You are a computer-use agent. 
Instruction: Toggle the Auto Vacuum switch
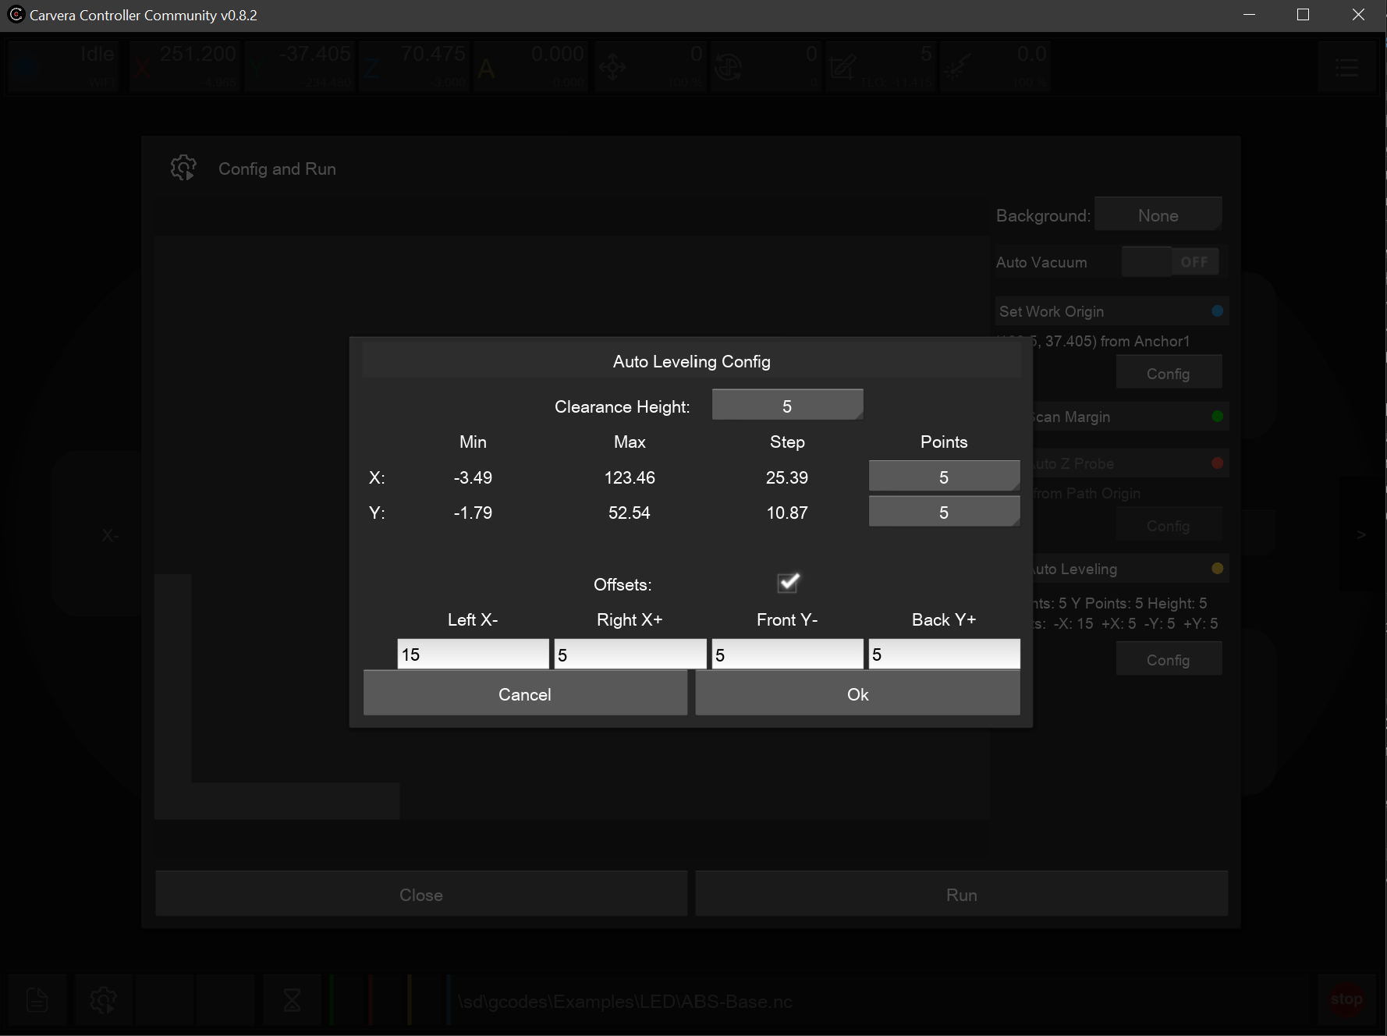pos(1170,262)
